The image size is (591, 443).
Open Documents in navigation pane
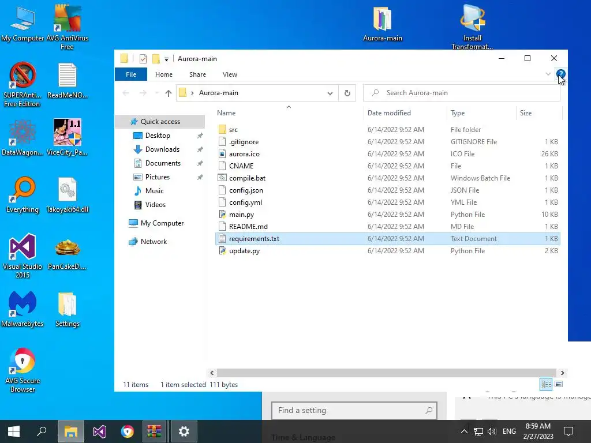coord(163,163)
